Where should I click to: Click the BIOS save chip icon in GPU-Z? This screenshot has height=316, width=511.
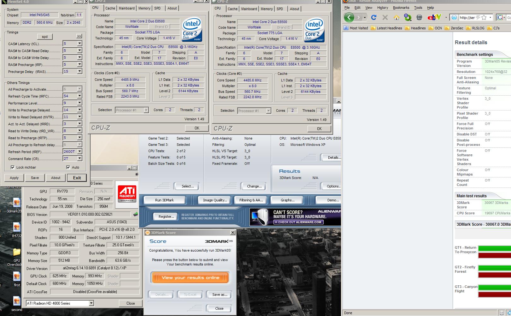[x=136, y=214]
